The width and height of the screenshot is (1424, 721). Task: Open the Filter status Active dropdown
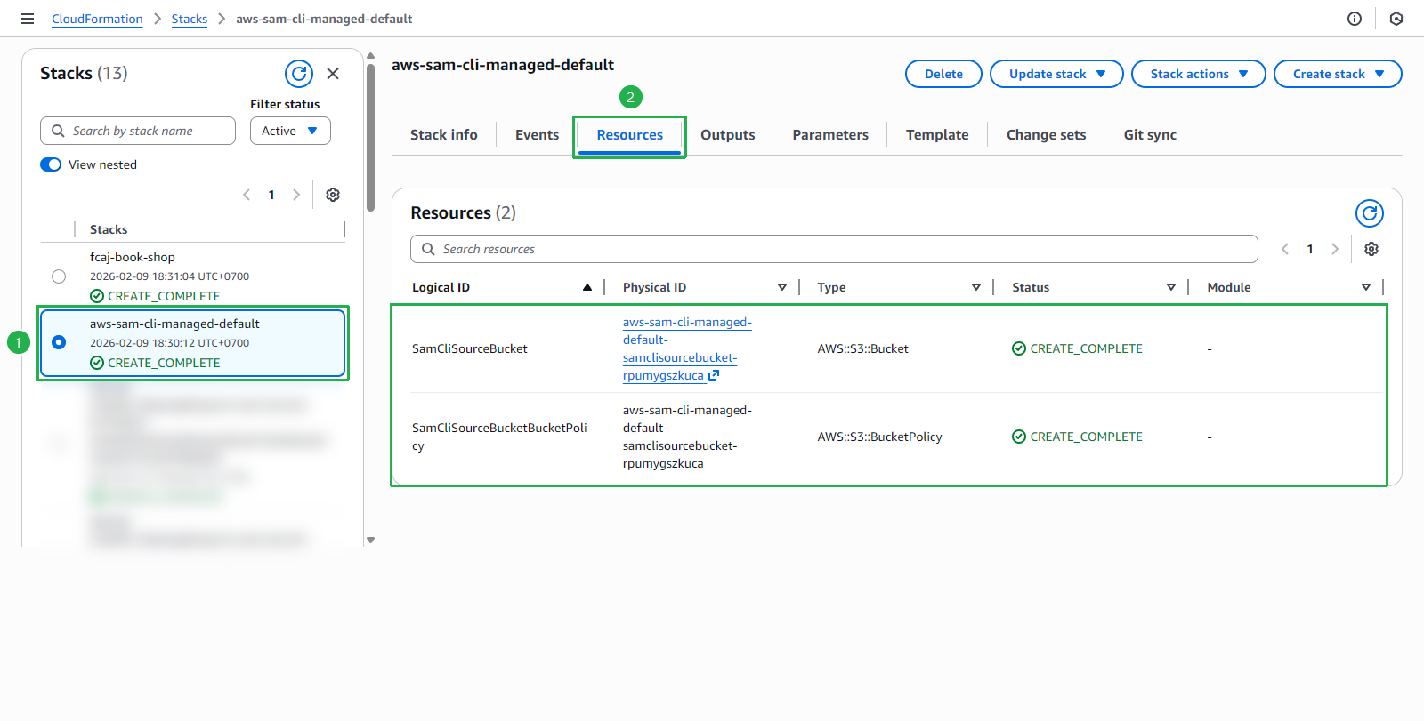coord(290,131)
